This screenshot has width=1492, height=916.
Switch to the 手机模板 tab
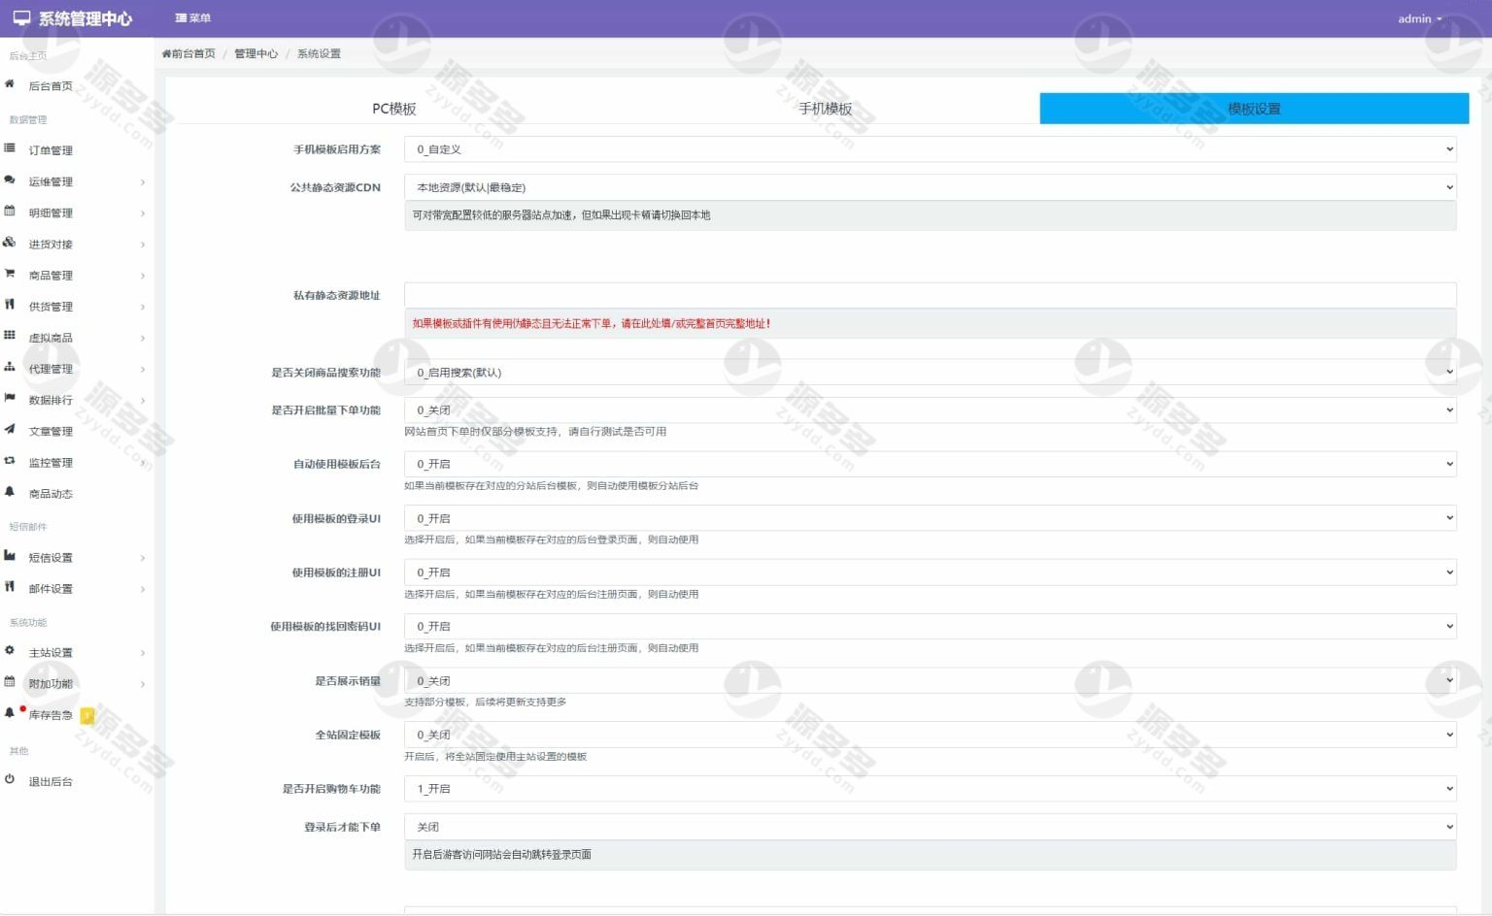tap(825, 109)
